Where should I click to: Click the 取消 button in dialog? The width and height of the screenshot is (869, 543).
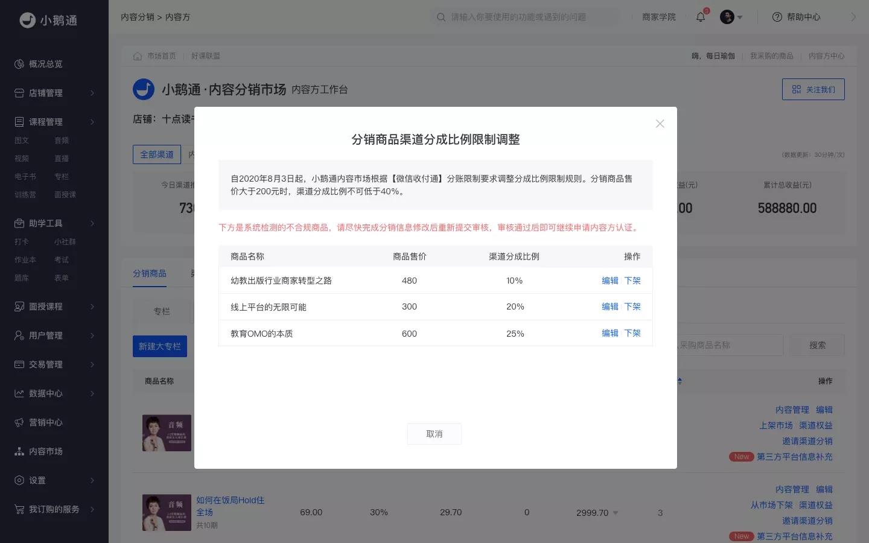(x=434, y=434)
